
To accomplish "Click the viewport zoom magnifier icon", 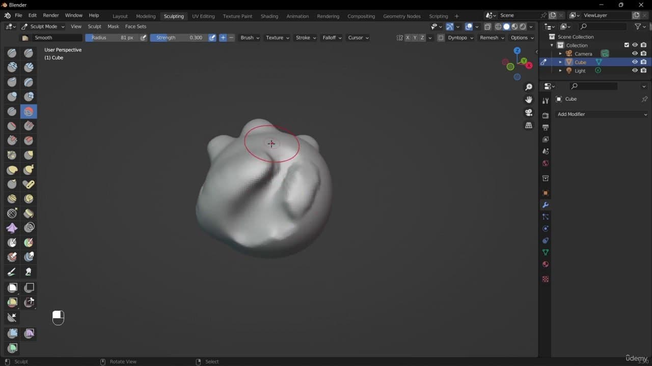I will [x=529, y=87].
